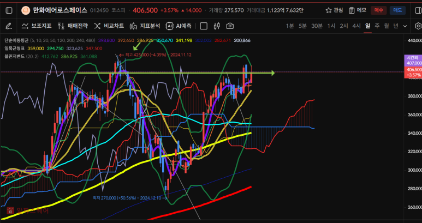Click the header price 406,500
Image resolution: width=422 pixels, height=223 pixels.
(145, 10)
